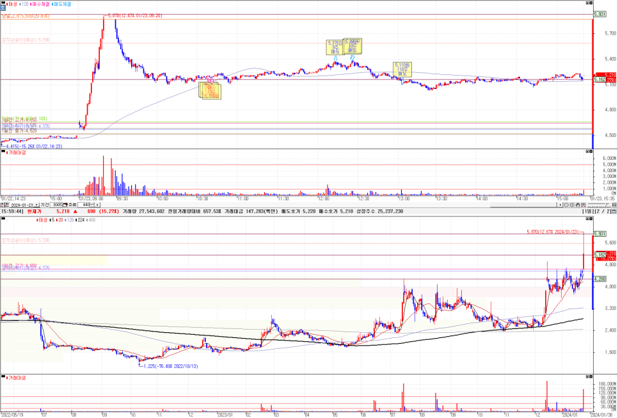Viewport: 618px width, 418px height.
Task: Click the close icon of the lower 거래대금 pane
Action: tap(590, 376)
